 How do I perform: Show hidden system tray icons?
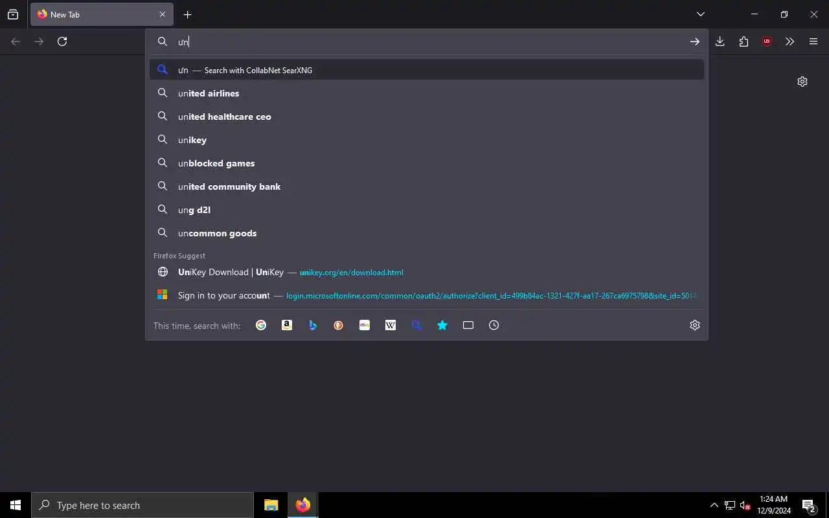(714, 505)
